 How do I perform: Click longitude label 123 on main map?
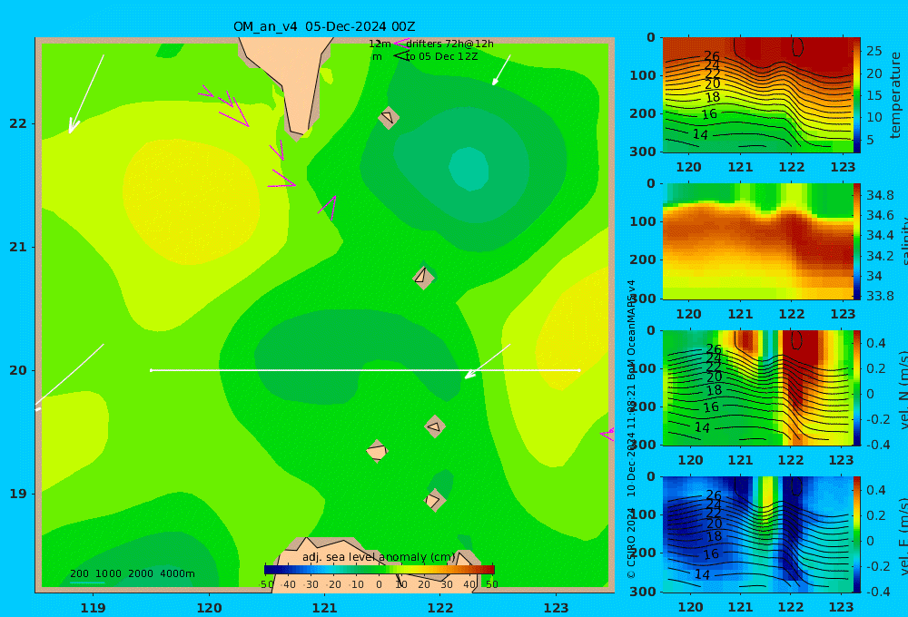pyautogui.click(x=557, y=608)
